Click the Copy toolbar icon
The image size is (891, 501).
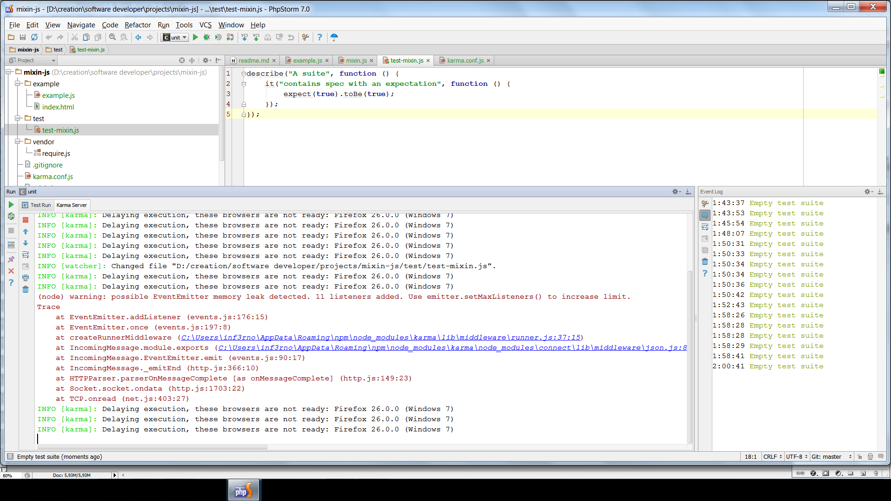[86, 37]
